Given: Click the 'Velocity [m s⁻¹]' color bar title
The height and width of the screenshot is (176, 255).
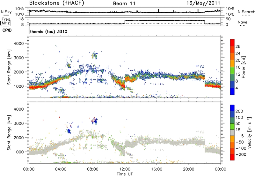Looking at the screenshot, I should point(249,132).
